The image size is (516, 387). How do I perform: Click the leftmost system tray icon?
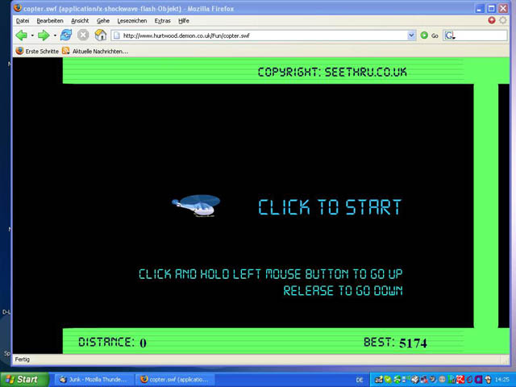(379, 380)
